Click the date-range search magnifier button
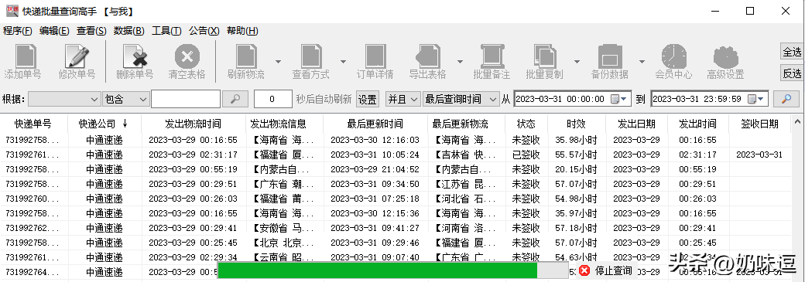805x282 pixels. pyautogui.click(x=786, y=99)
